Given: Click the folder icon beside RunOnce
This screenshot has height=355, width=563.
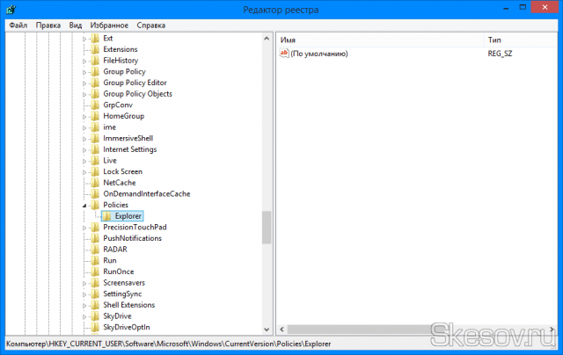Looking at the screenshot, I should coord(95,272).
